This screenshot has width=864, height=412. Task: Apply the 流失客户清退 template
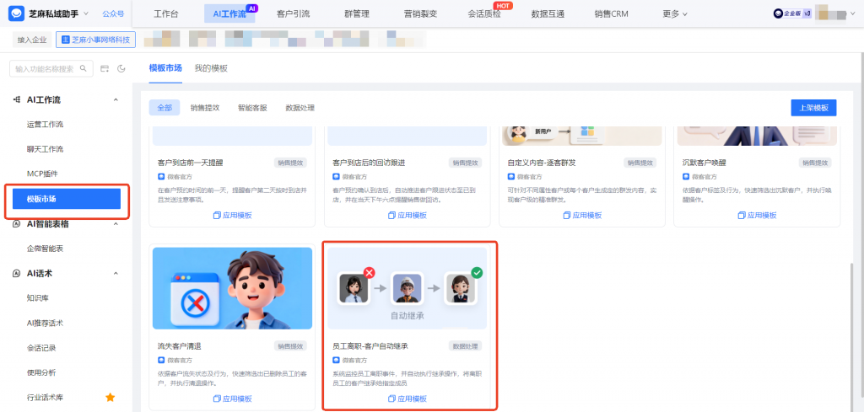click(233, 399)
